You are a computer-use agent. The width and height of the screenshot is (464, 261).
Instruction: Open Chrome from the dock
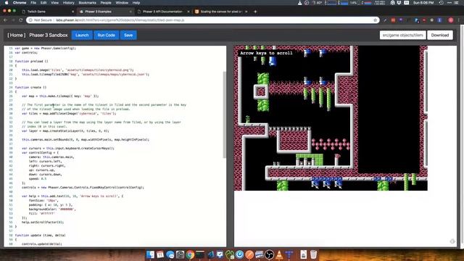click(x=190, y=254)
